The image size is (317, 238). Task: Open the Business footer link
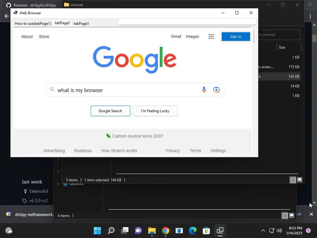click(83, 151)
